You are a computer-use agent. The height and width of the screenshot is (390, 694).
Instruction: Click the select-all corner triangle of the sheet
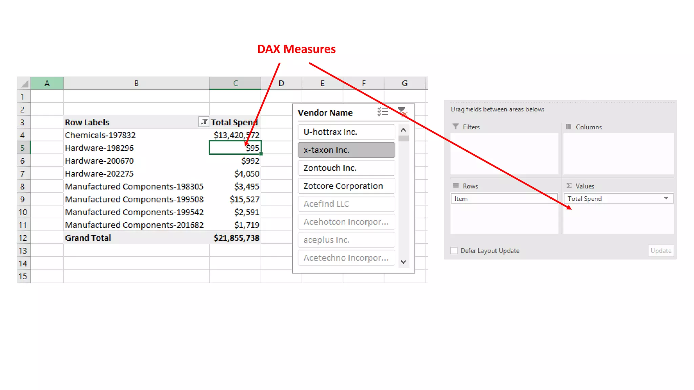coord(24,84)
